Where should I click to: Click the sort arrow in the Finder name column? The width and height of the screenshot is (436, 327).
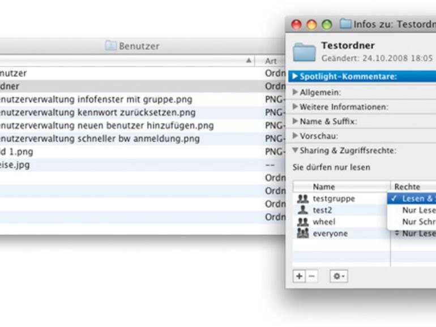[249, 61]
